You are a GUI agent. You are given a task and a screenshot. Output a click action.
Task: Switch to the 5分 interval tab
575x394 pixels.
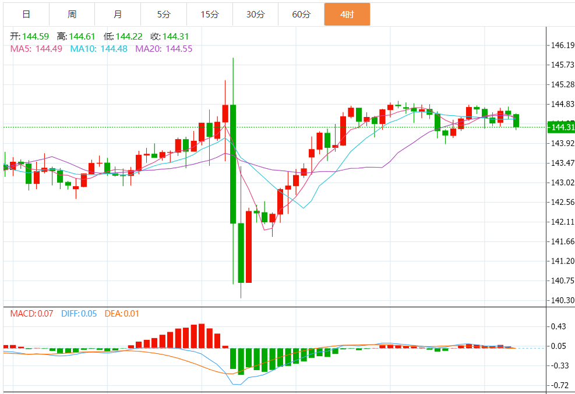pyautogui.click(x=164, y=15)
